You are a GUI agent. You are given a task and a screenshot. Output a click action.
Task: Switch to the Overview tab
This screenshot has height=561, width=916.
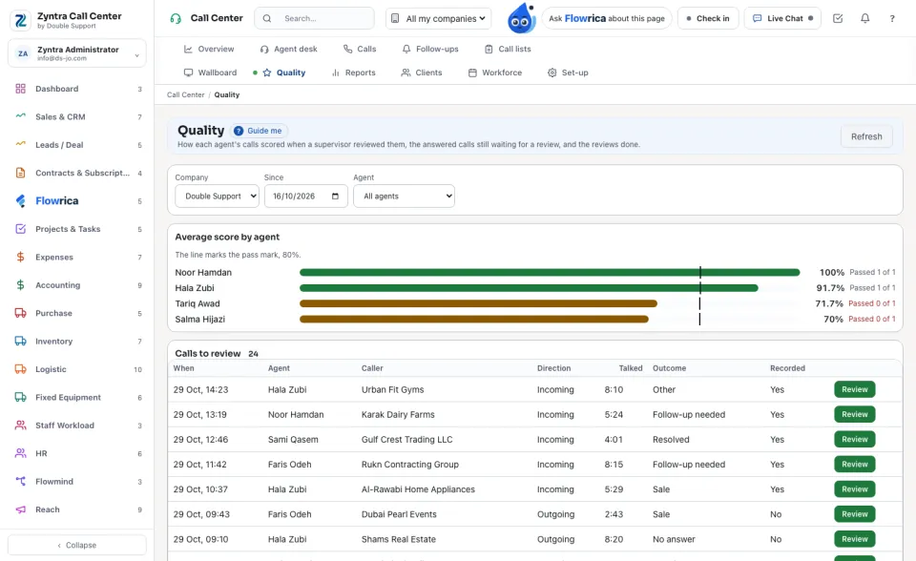tap(209, 49)
